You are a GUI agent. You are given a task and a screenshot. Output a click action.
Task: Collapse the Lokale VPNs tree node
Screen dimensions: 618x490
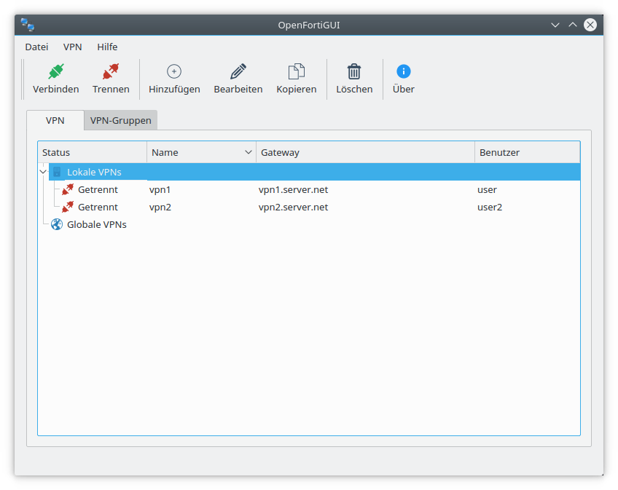43,173
